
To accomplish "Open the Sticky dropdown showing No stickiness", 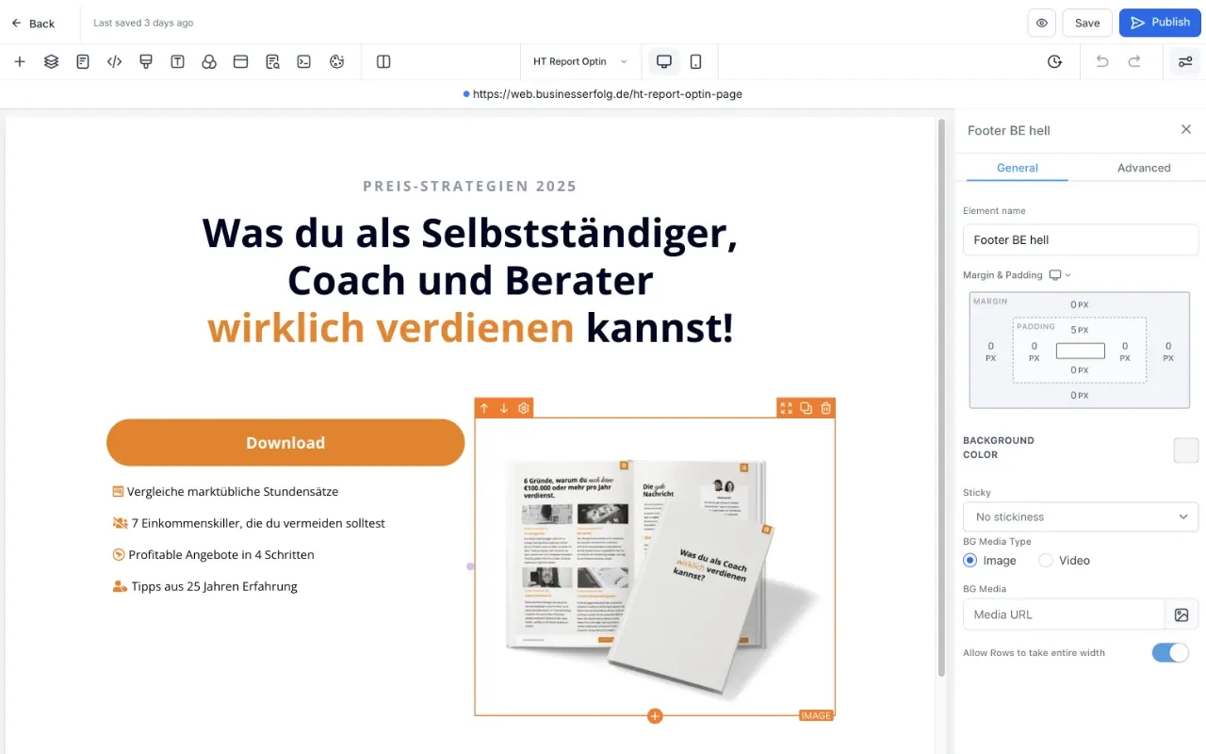I will tap(1080, 516).
